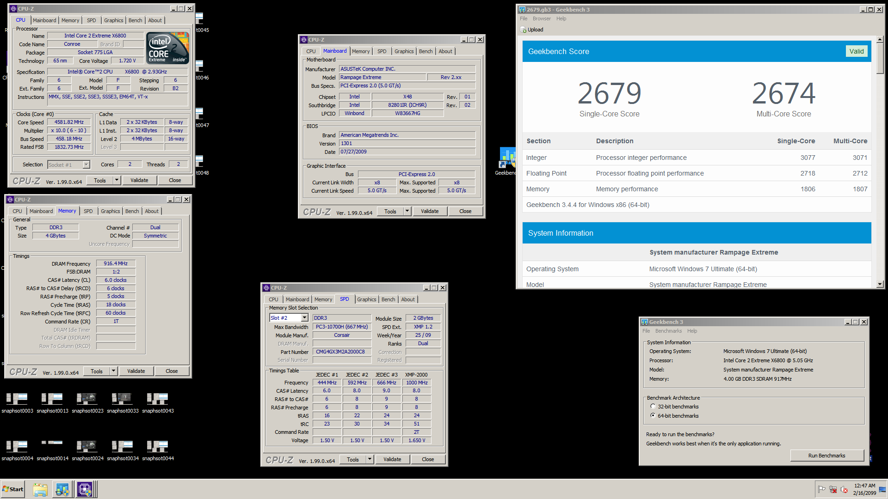Viewport: 888px width, 499px height.
Task: Click Close button in CPU-Z Mainboard window
Action: point(465,211)
